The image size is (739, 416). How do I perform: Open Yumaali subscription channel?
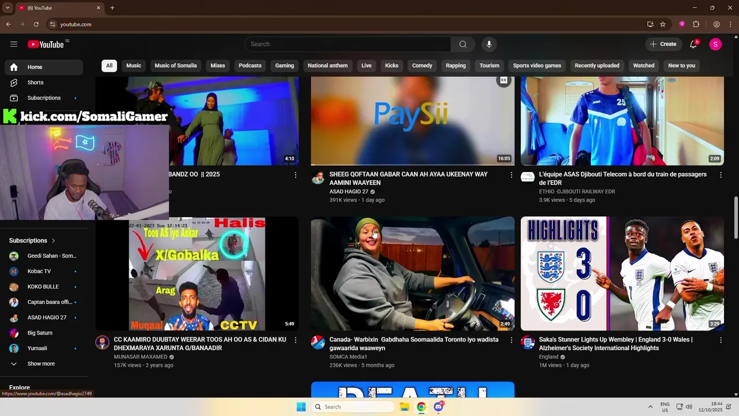(x=44, y=348)
